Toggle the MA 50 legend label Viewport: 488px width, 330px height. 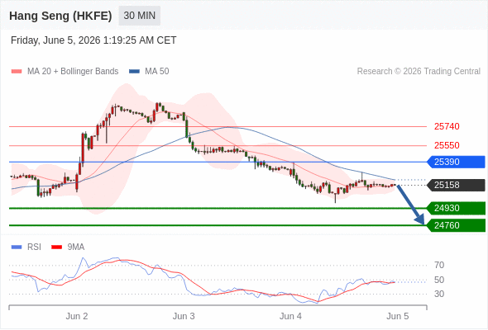157,72
